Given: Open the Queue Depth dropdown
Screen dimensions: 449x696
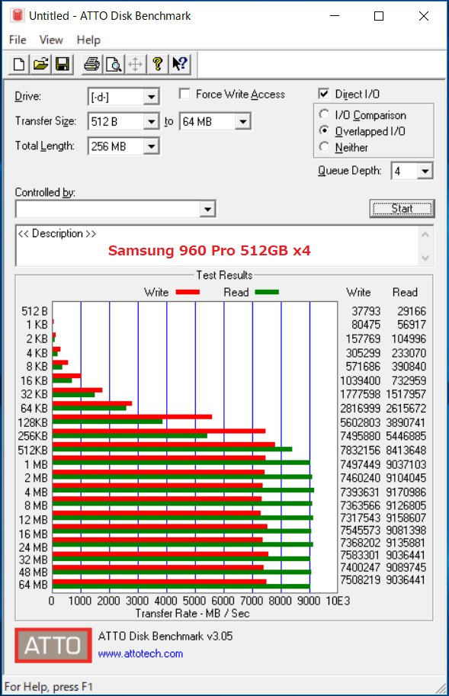Looking at the screenshot, I should tap(425, 171).
